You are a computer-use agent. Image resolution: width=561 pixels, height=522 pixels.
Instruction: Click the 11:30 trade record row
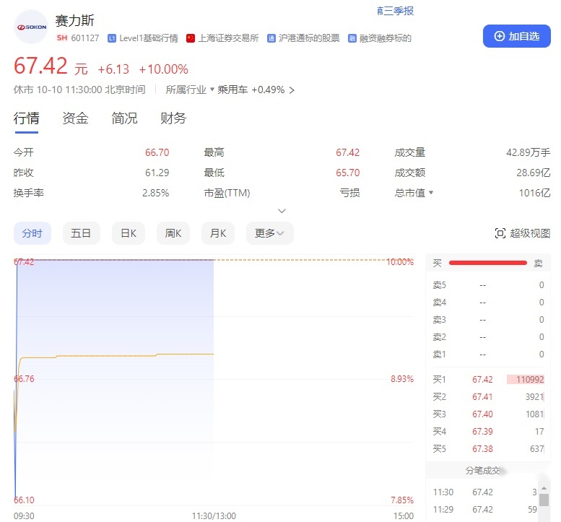tap(484, 492)
